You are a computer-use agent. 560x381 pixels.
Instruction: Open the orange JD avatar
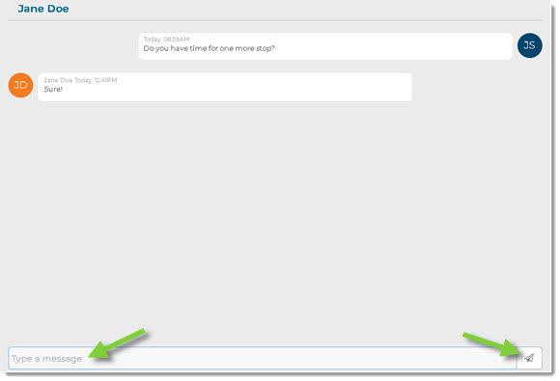coord(20,85)
